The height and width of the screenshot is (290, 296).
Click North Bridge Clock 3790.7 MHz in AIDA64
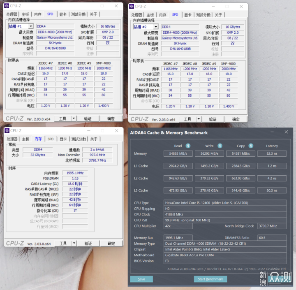pos(272,226)
